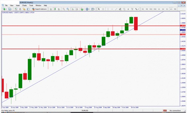
Task: Zoom in on the chart
Action: click(x=64, y=9)
